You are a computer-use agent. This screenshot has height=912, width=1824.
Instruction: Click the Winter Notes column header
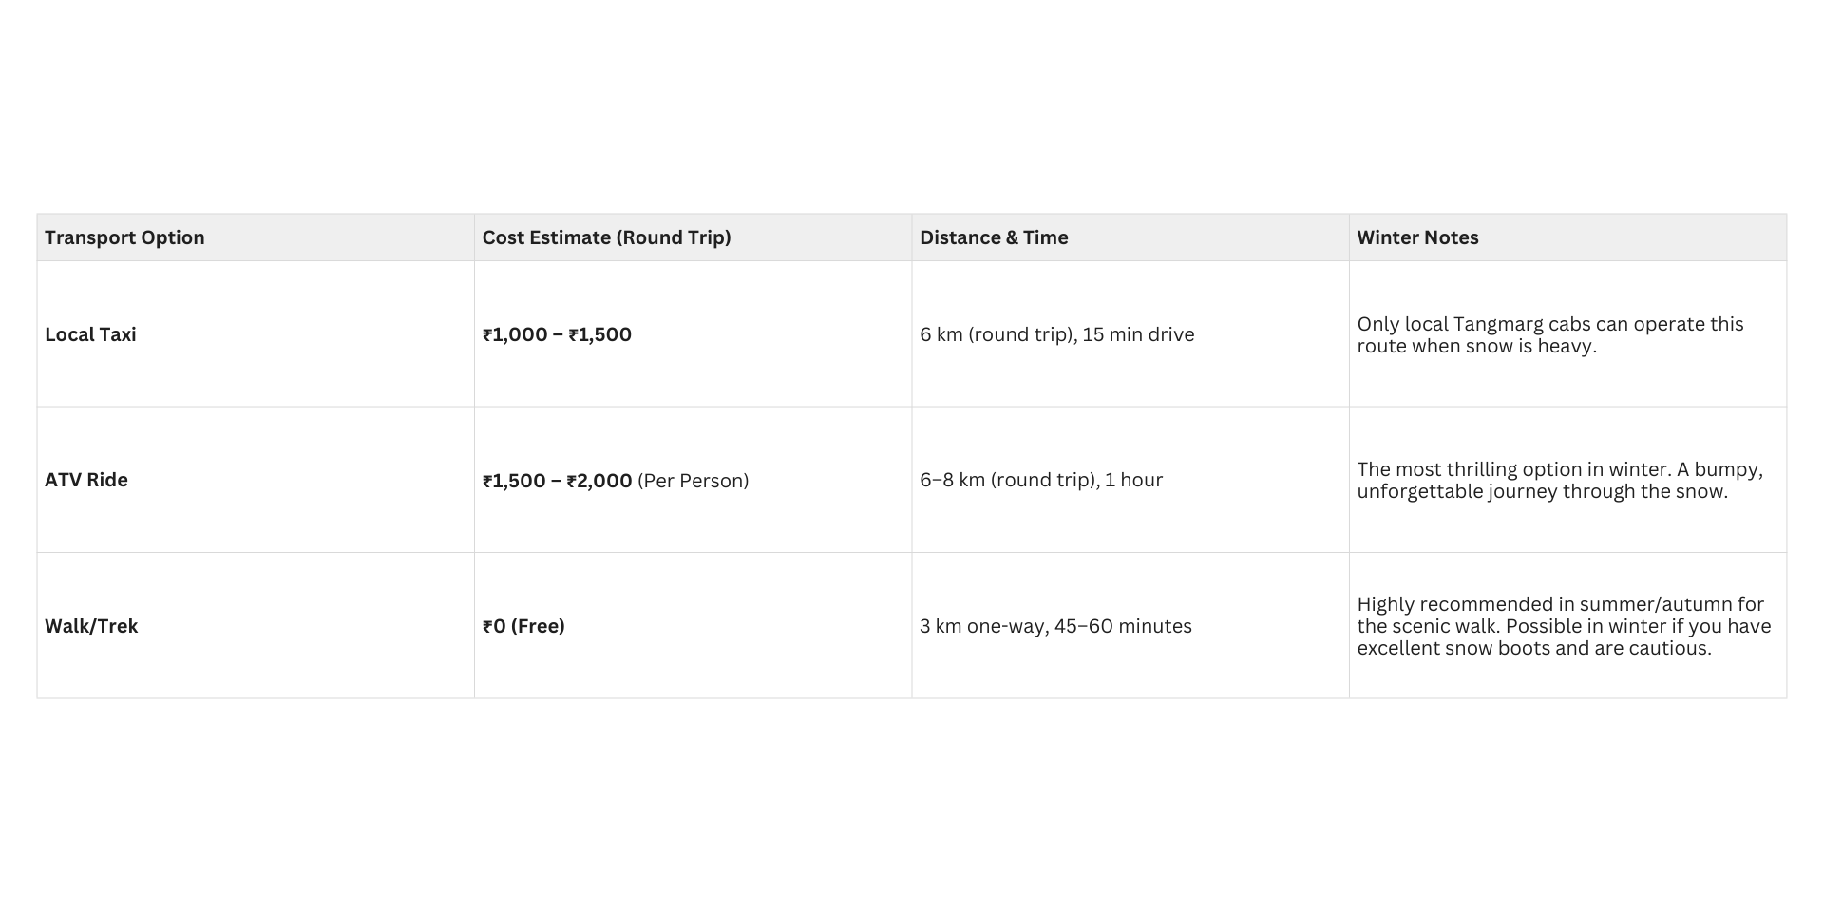pyautogui.click(x=1417, y=237)
